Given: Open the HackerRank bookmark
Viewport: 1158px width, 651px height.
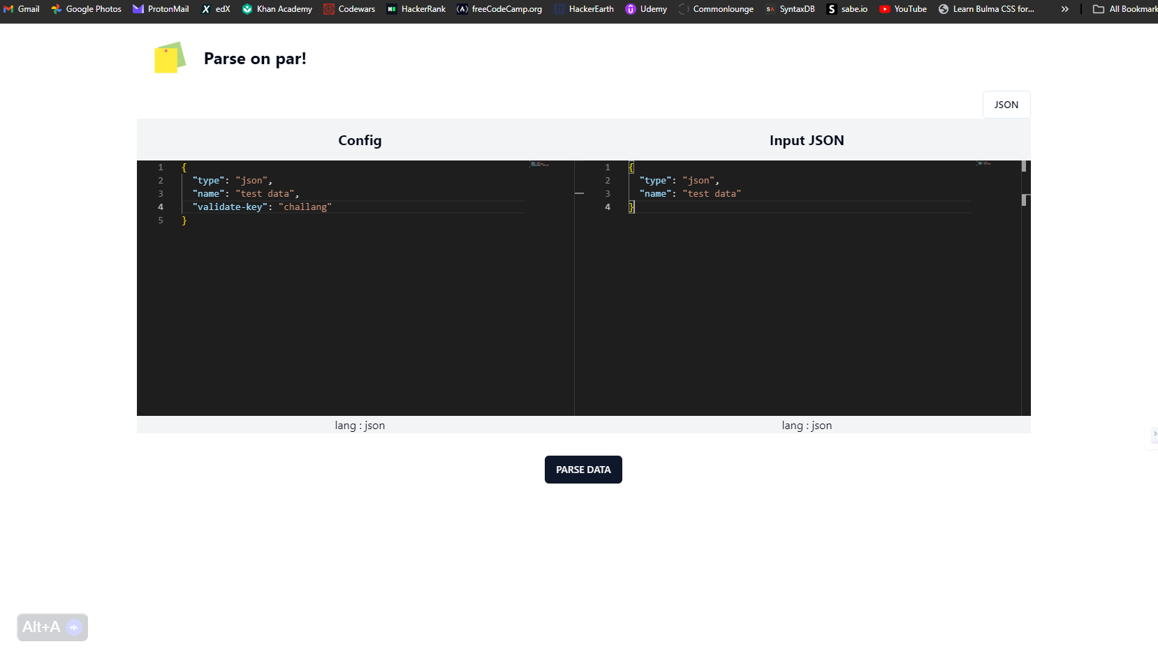Looking at the screenshot, I should click(x=416, y=9).
